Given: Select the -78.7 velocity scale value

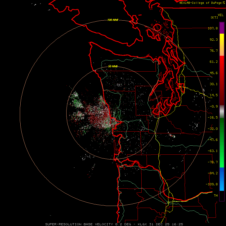Looking at the screenshot, I should [213, 162].
